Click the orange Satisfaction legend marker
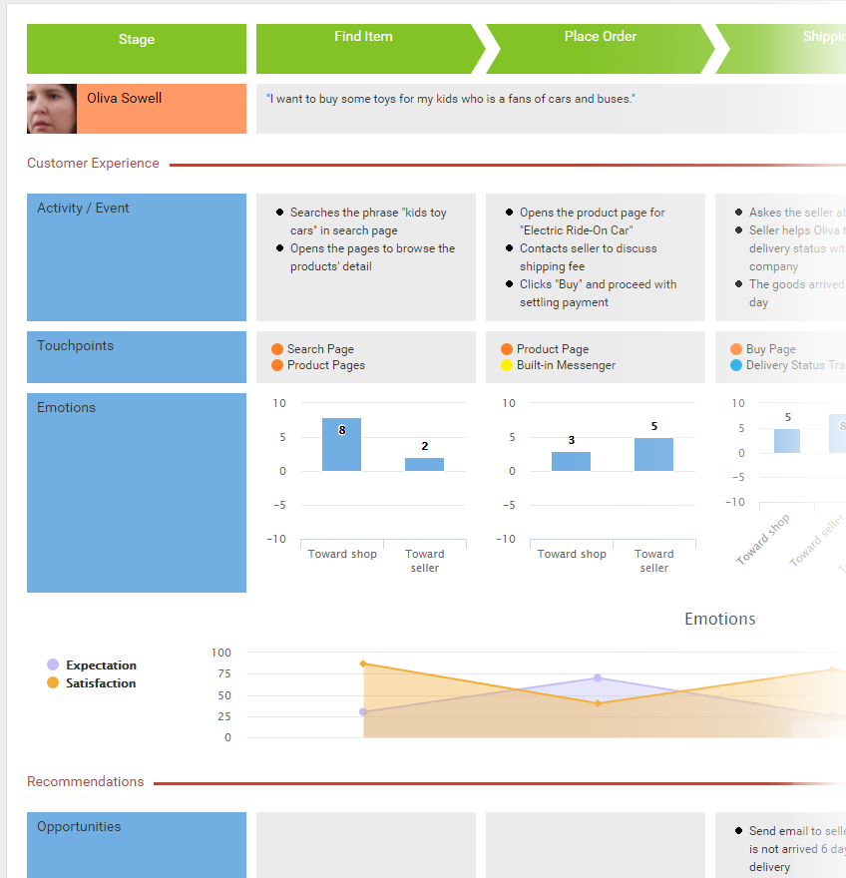 tap(53, 682)
